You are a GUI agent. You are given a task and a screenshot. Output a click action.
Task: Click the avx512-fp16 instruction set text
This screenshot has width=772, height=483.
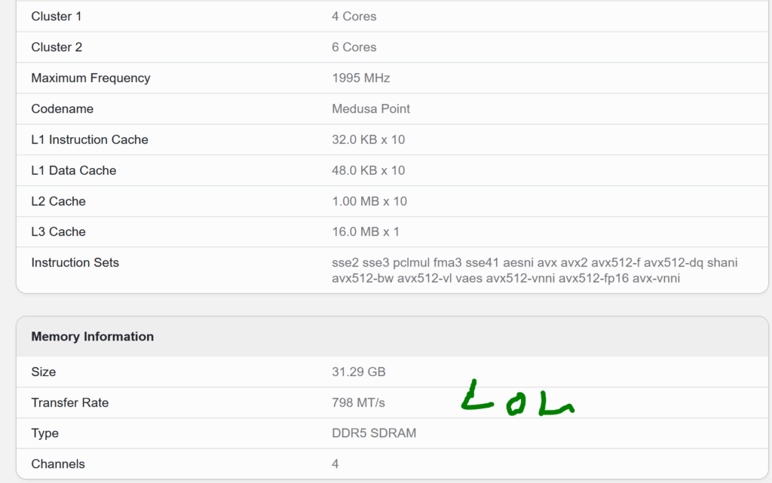(x=593, y=278)
